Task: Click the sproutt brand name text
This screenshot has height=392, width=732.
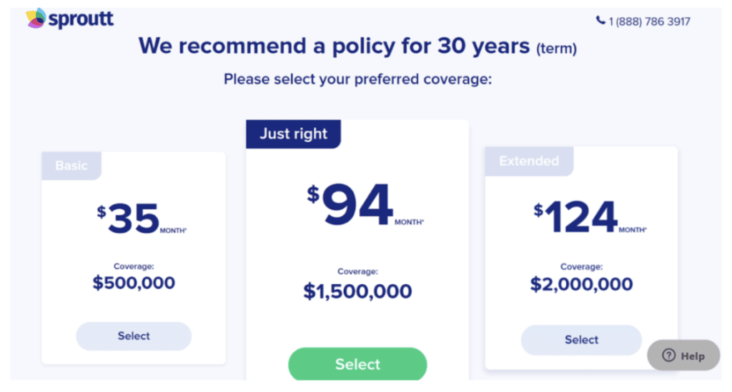Action: tap(81, 19)
